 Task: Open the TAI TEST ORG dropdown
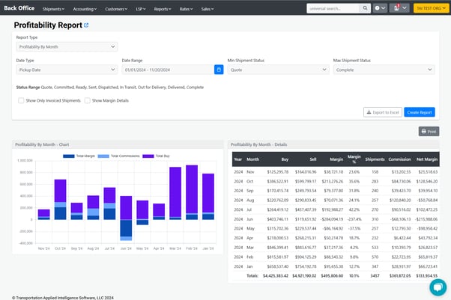tap(431, 8)
